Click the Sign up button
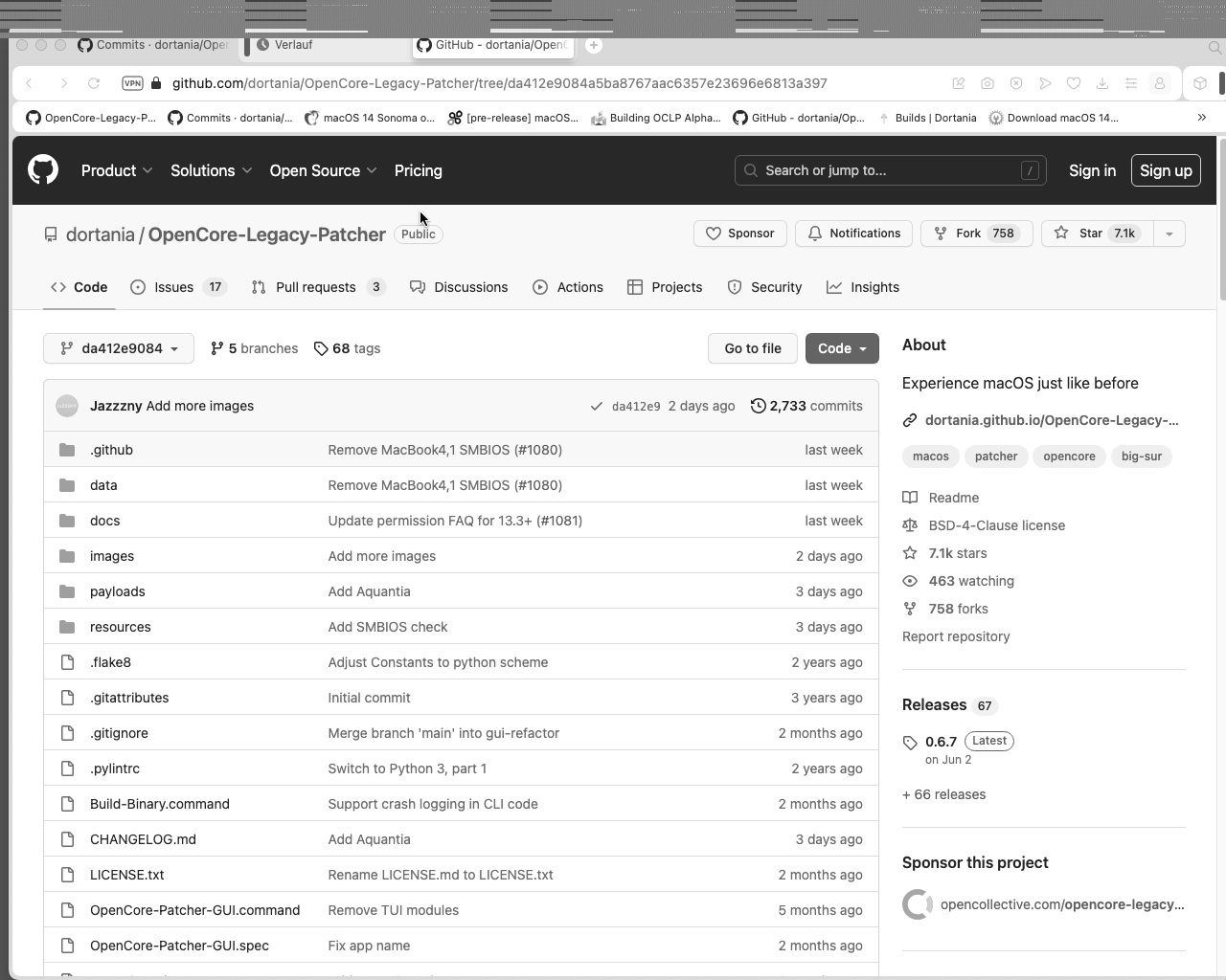 pos(1166,170)
